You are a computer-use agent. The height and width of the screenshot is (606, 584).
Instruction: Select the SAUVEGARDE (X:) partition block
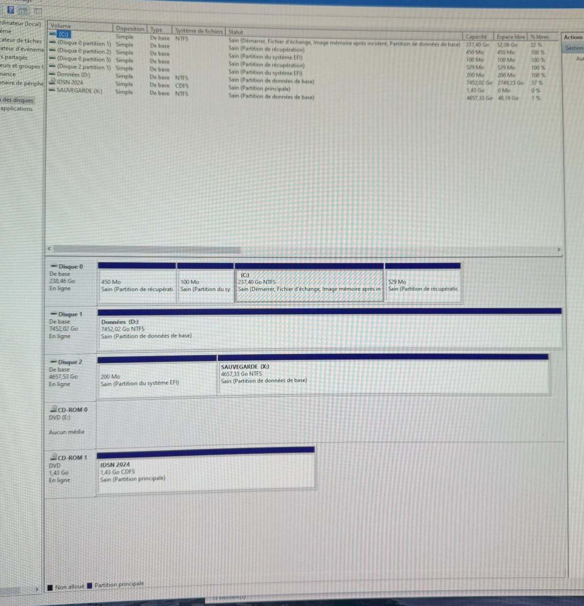[383, 375]
